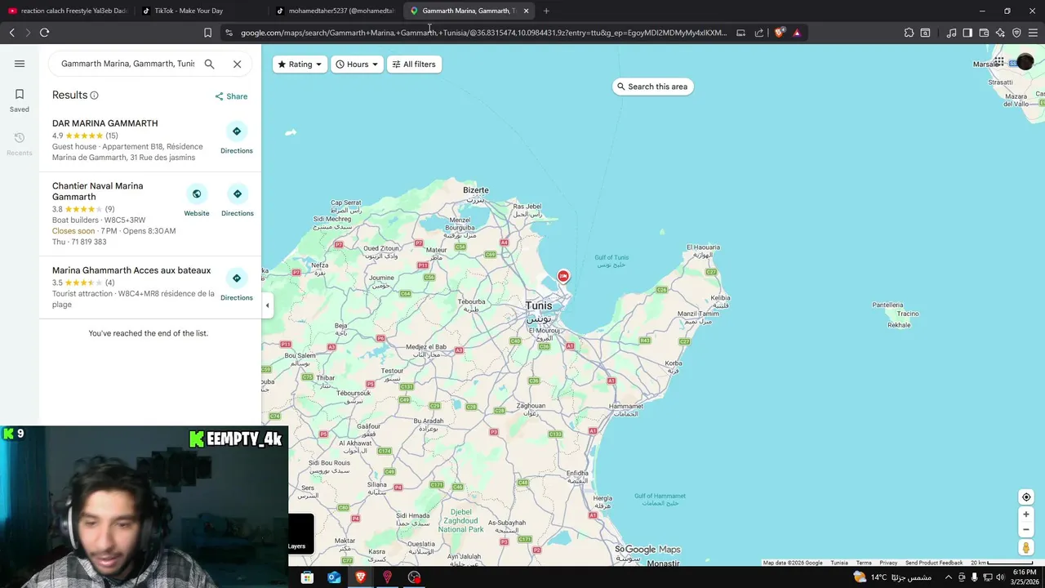Click the browser address bar URL
Viewport: 1045px width, 588px height.
click(x=483, y=33)
